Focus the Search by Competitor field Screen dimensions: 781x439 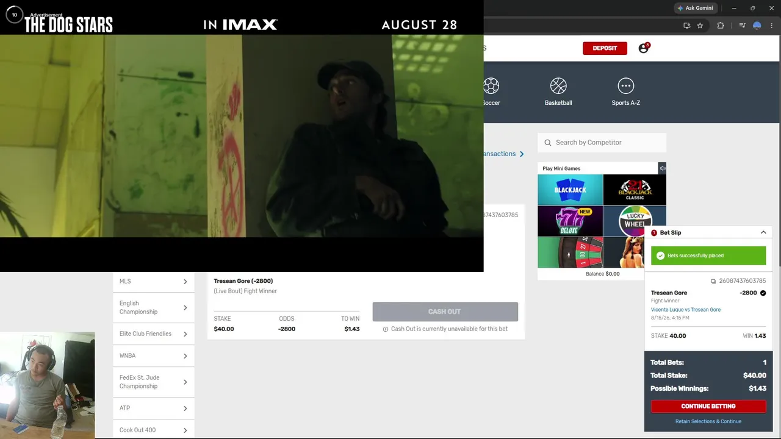point(602,143)
